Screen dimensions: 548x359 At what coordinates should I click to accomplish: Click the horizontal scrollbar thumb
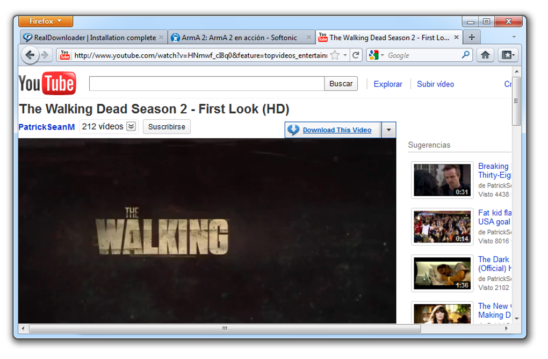pos(225,328)
